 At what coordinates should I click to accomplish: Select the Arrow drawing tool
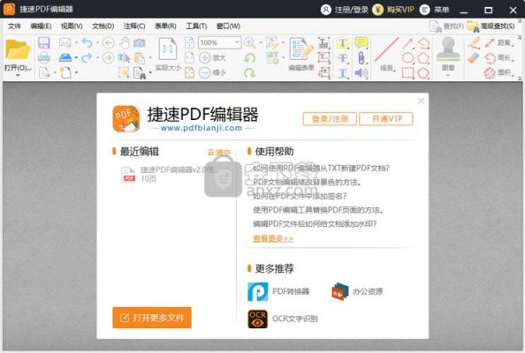point(407,43)
